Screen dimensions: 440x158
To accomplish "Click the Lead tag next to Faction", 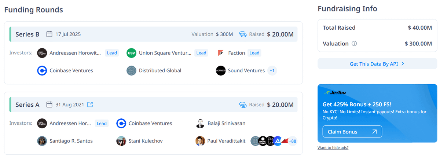I will pyautogui.click(x=254, y=53).
